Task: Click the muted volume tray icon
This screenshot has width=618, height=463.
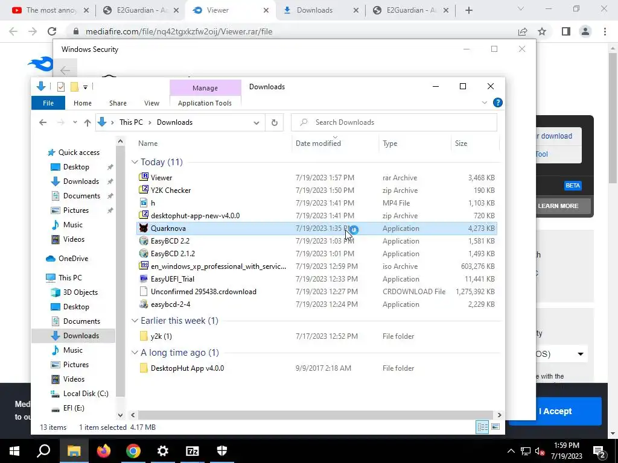Action: click(540, 451)
